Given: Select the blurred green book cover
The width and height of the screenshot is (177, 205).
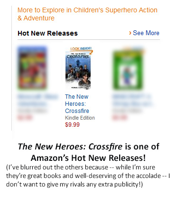Looking at the screenshot, I should [128, 70].
